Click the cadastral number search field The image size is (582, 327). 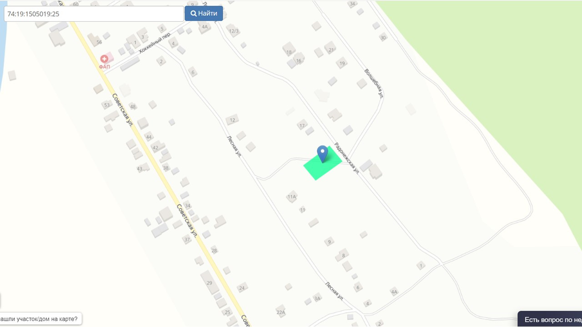click(x=94, y=14)
